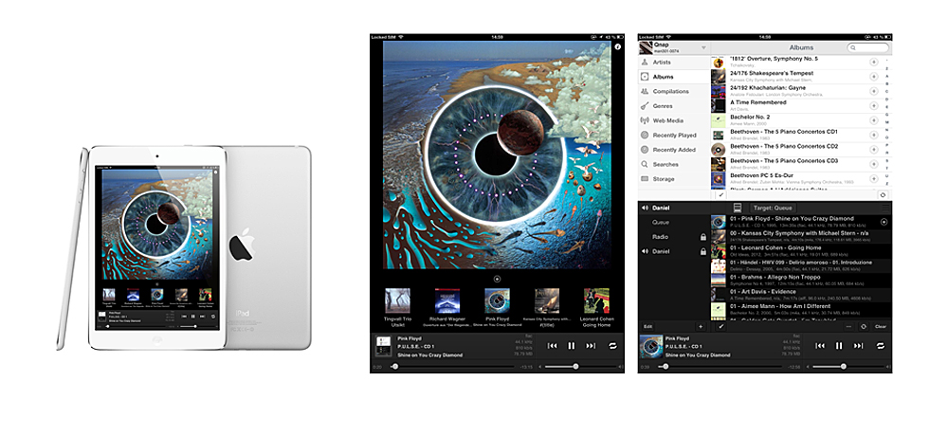Screen dimensions: 948x436
Task: Toggle the lock on Radio playlist
Action: 703,237
